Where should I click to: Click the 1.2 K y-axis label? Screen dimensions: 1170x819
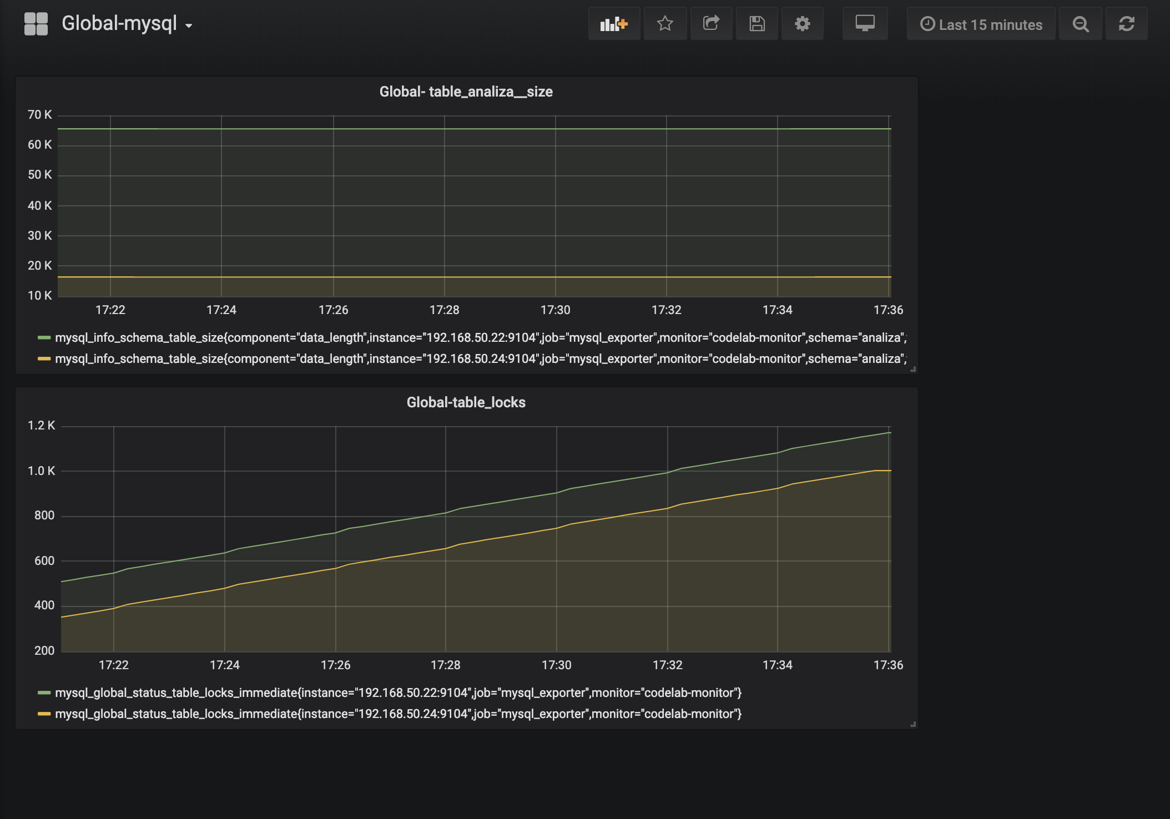[x=42, y=426]
